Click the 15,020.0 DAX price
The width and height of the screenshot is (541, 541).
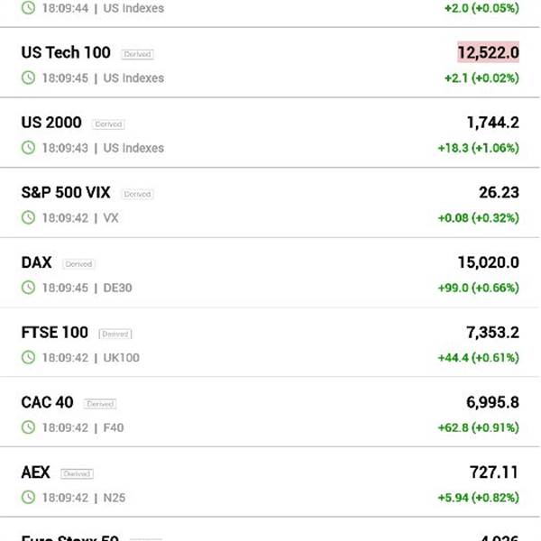pos(488,262)
